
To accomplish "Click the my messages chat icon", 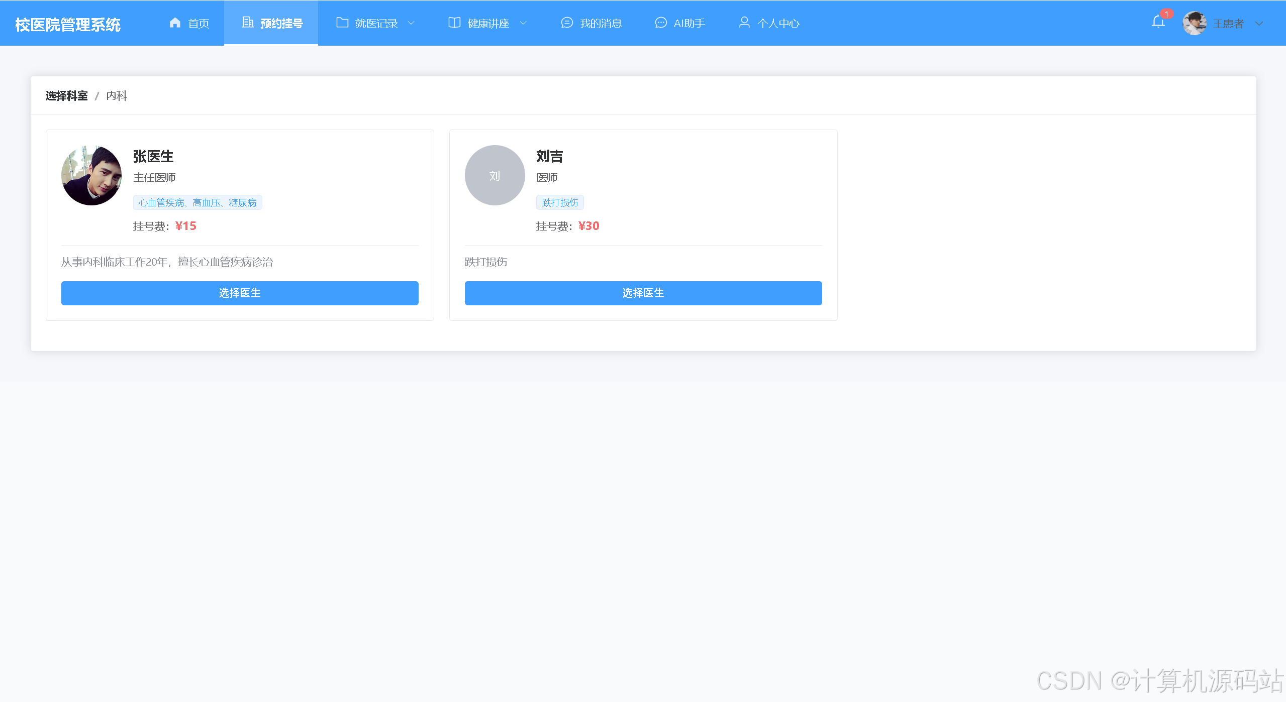I will coord(567,23).
